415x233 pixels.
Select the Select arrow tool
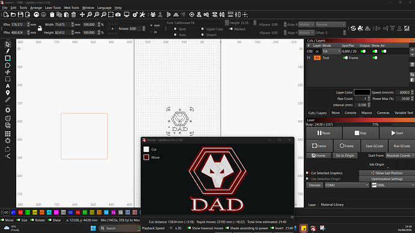pos(8,44)
